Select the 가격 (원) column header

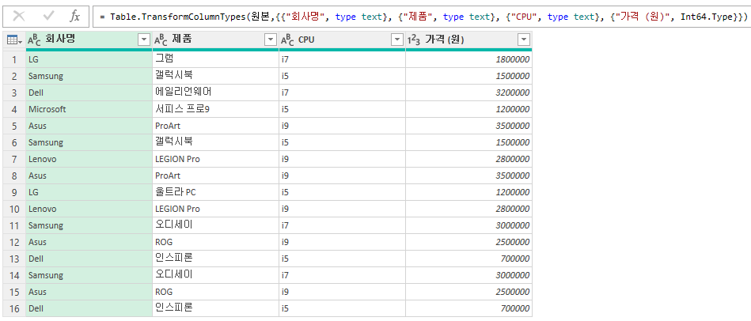pyautogui.click(x=469, y=40)
